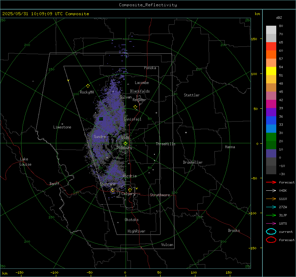Click the current legend label
296x277 pixels.
[286, 232]
